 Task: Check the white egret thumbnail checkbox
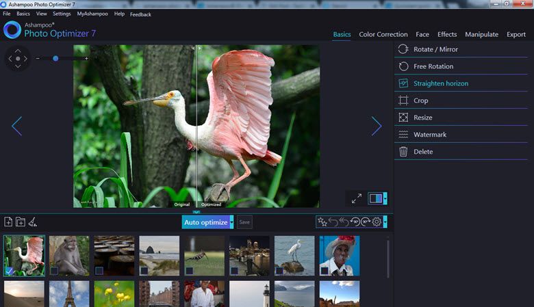pyautogui.click(x=279, y=271)
